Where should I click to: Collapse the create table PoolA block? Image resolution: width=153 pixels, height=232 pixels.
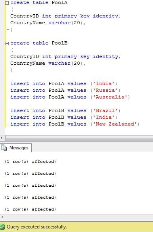click(x=7, y=3)
